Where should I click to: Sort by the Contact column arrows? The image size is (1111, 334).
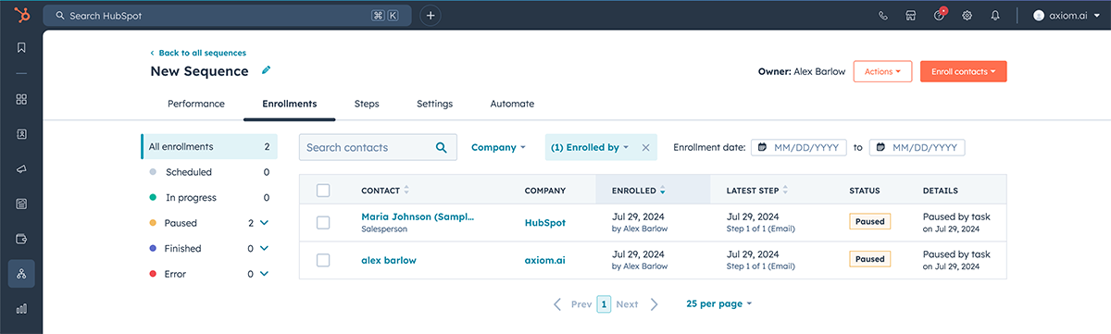click(406, 191)
